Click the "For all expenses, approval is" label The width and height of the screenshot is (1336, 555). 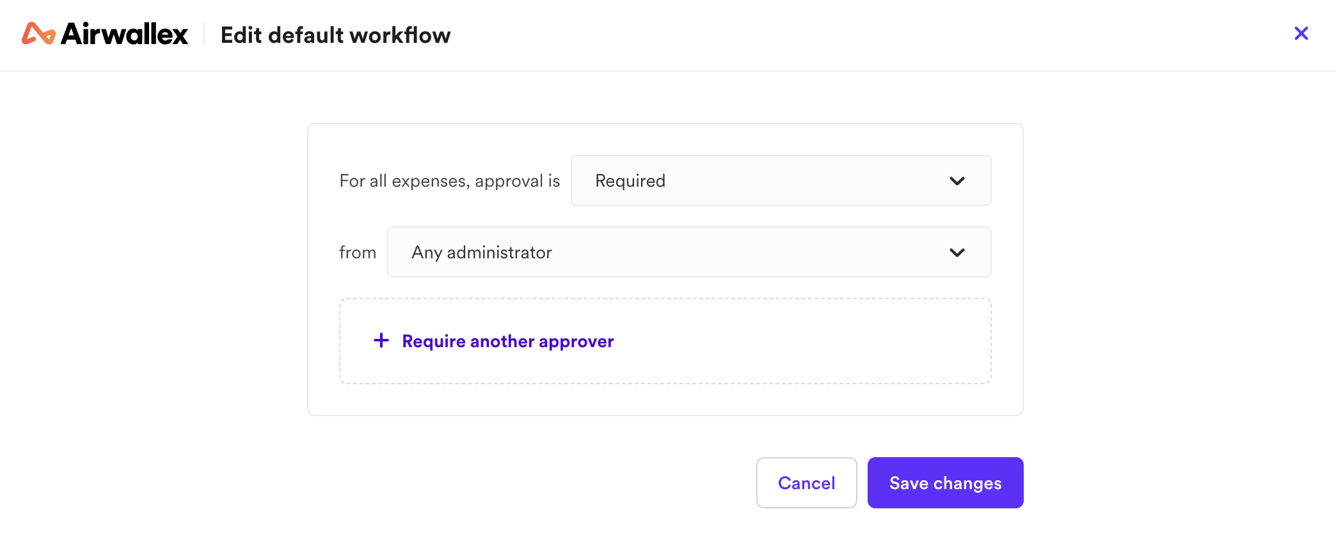[x=449, y=181]
